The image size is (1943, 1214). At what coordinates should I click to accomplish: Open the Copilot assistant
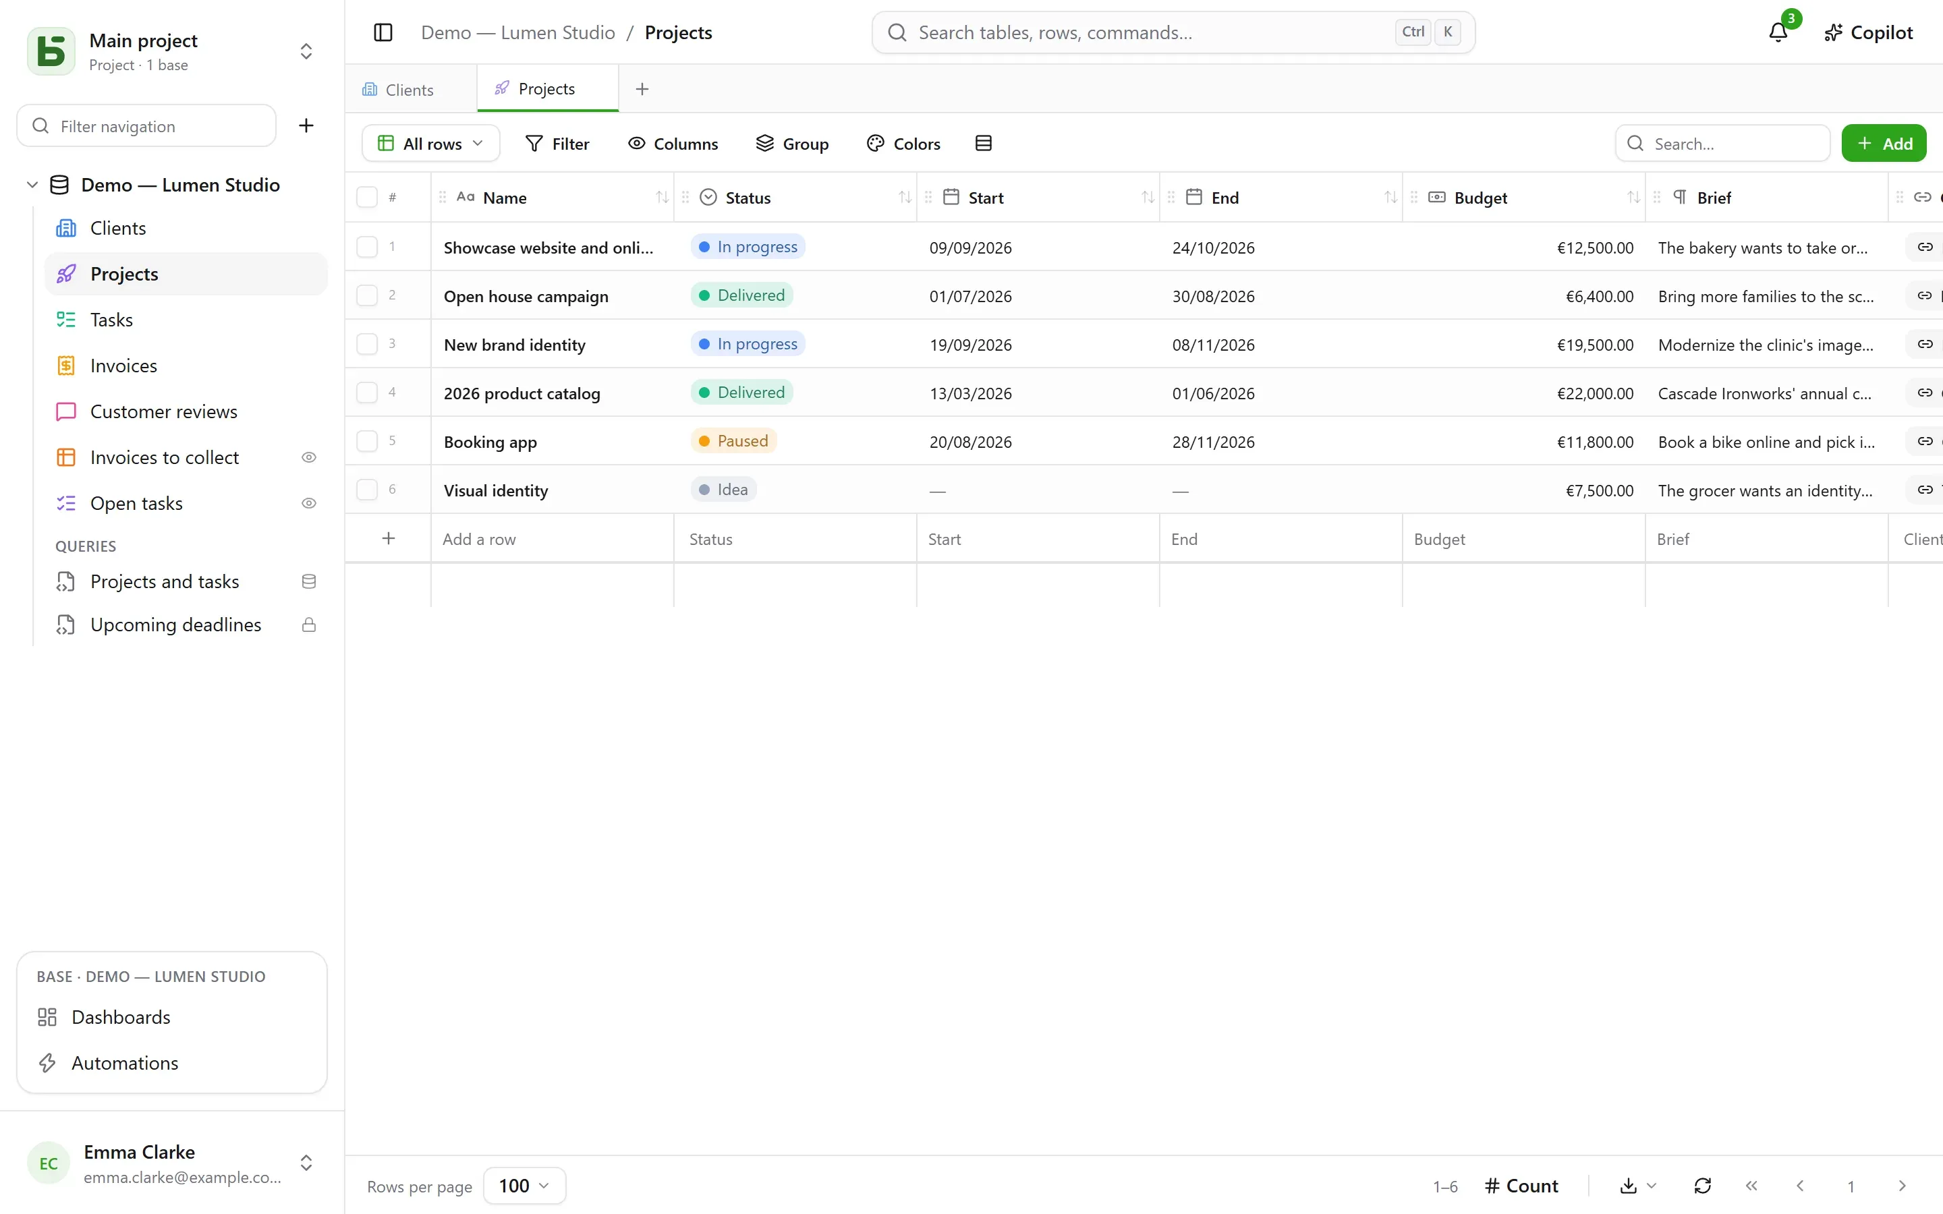(x=1868, y=32)
